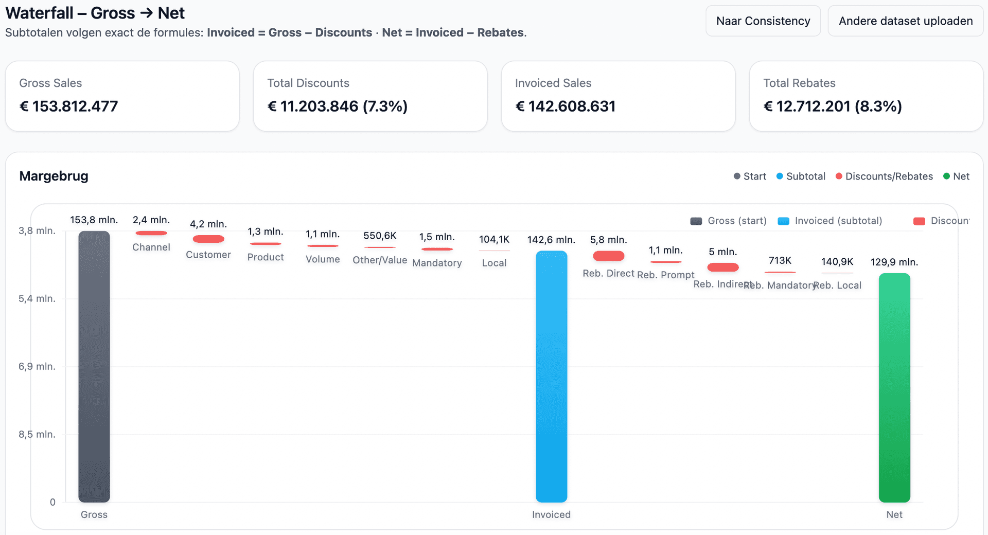Click the Gross (start) legend swatch
This screenshot has height=535, width=988.
(x=696, y=221)
